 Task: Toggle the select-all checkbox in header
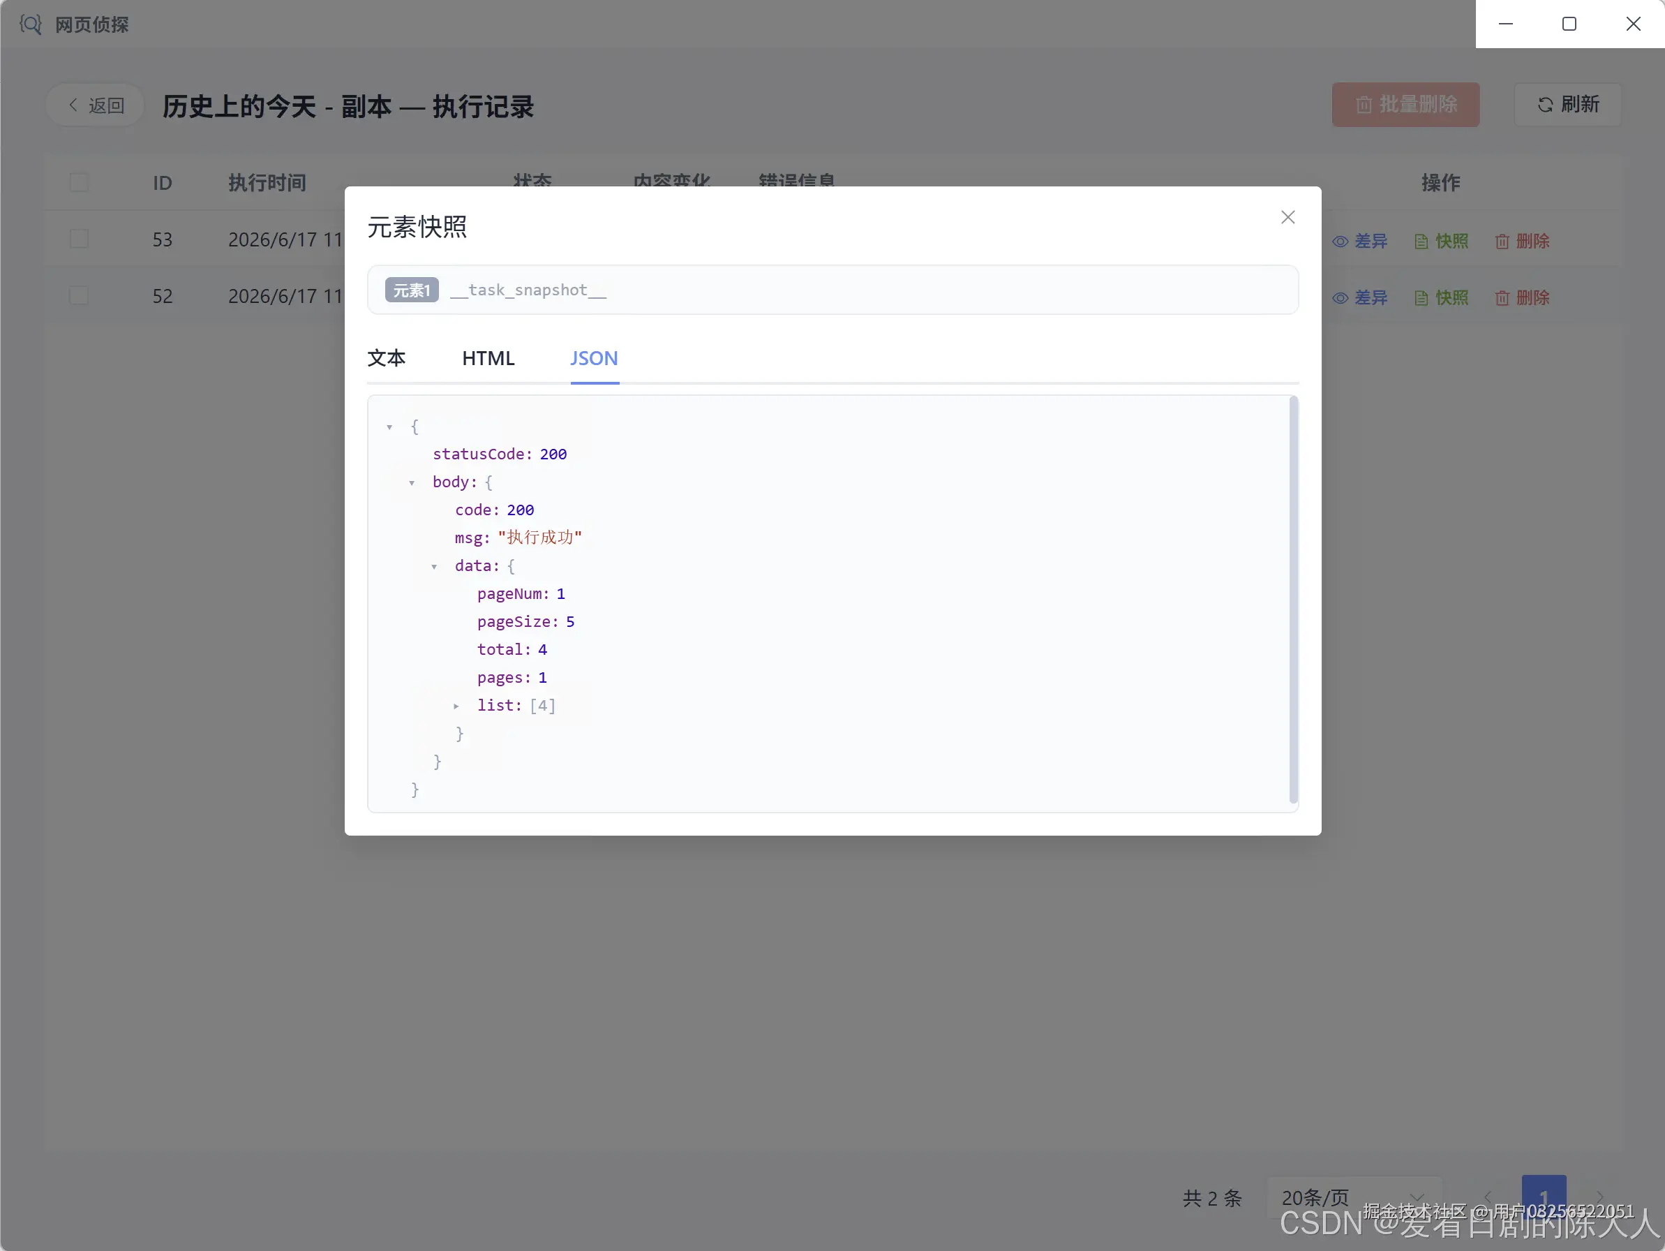click(x=79, y=183)
